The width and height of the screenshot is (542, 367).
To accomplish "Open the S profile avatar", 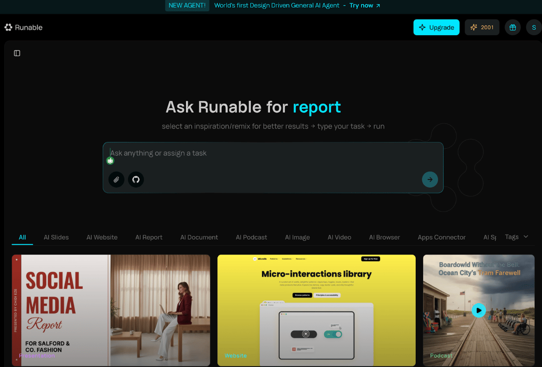I will (x=534, y=27).
